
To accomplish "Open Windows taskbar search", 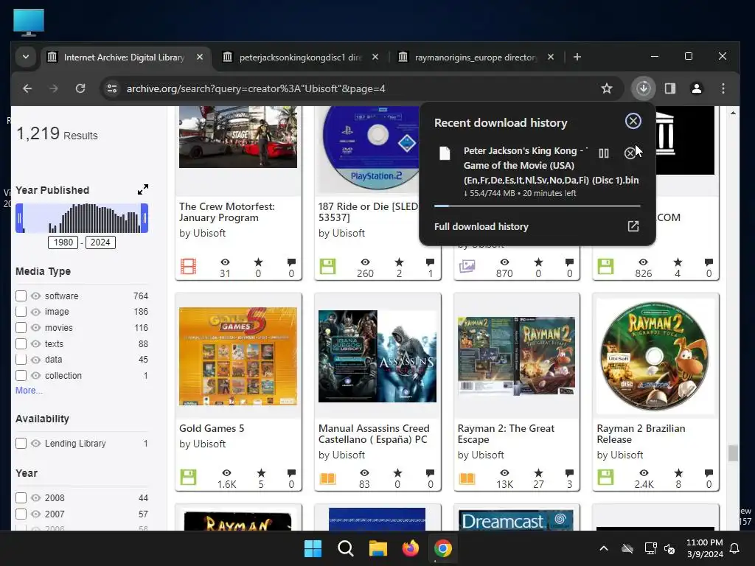I will pyautogui.click(x=345, y=548).
